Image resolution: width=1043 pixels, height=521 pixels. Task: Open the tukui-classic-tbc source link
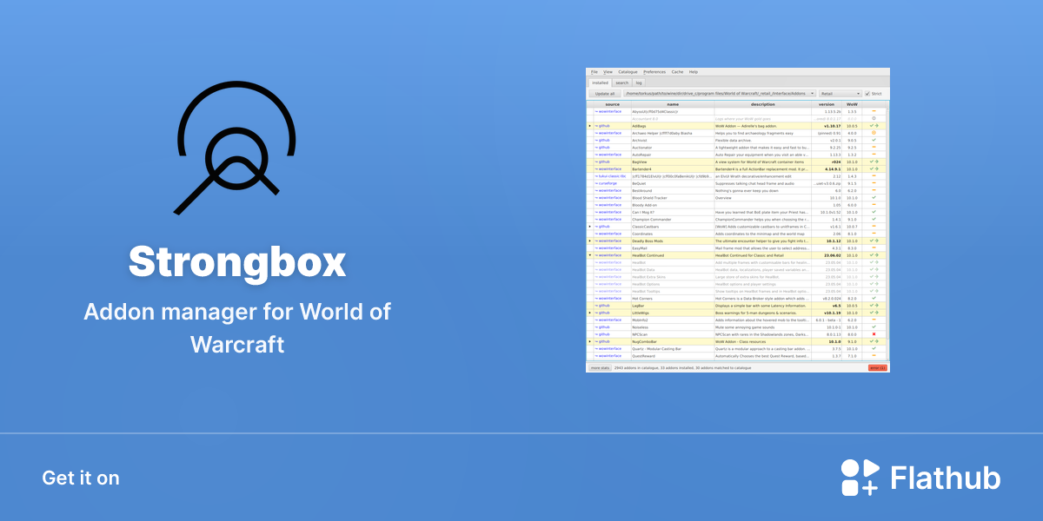tap(610, 176)
